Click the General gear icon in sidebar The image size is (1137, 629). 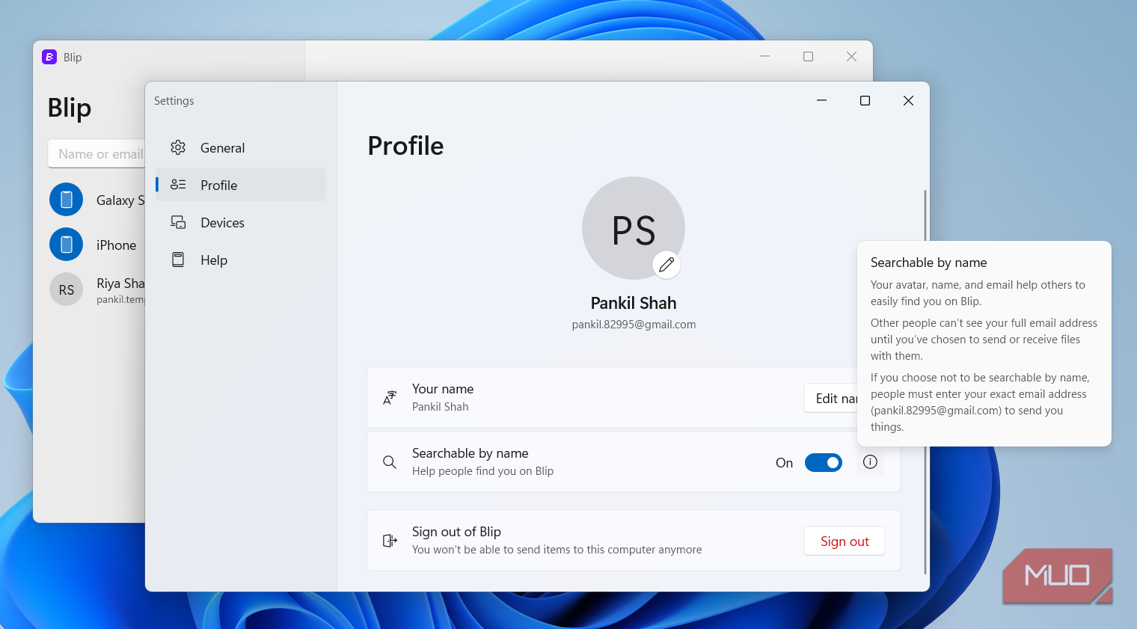click(x=178, y=147)
